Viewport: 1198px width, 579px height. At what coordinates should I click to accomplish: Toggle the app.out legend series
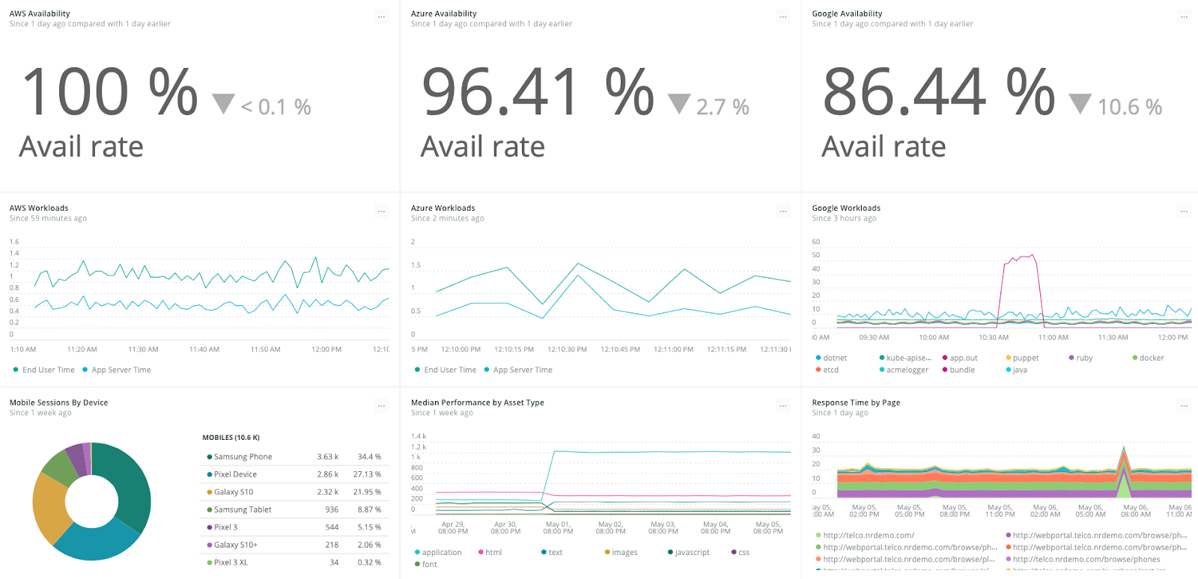(960, 358)
